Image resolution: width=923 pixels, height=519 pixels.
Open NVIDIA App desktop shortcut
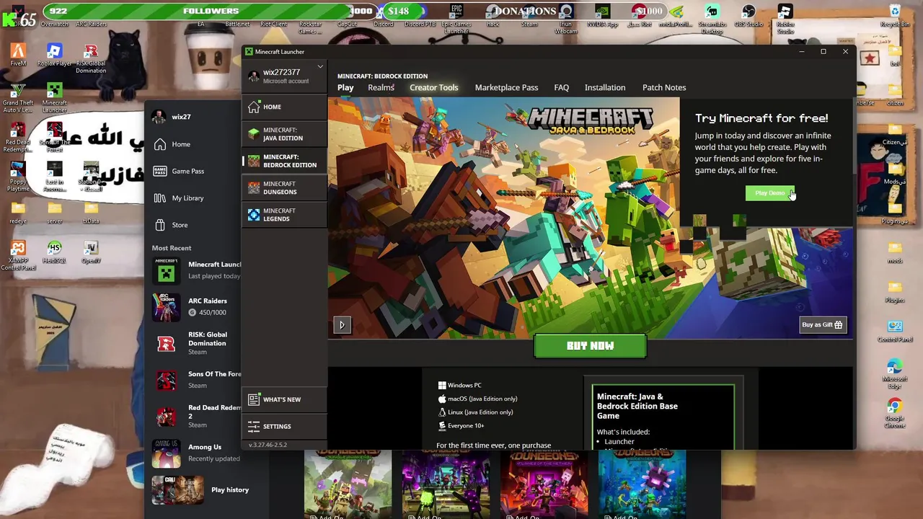click(602, 16)
